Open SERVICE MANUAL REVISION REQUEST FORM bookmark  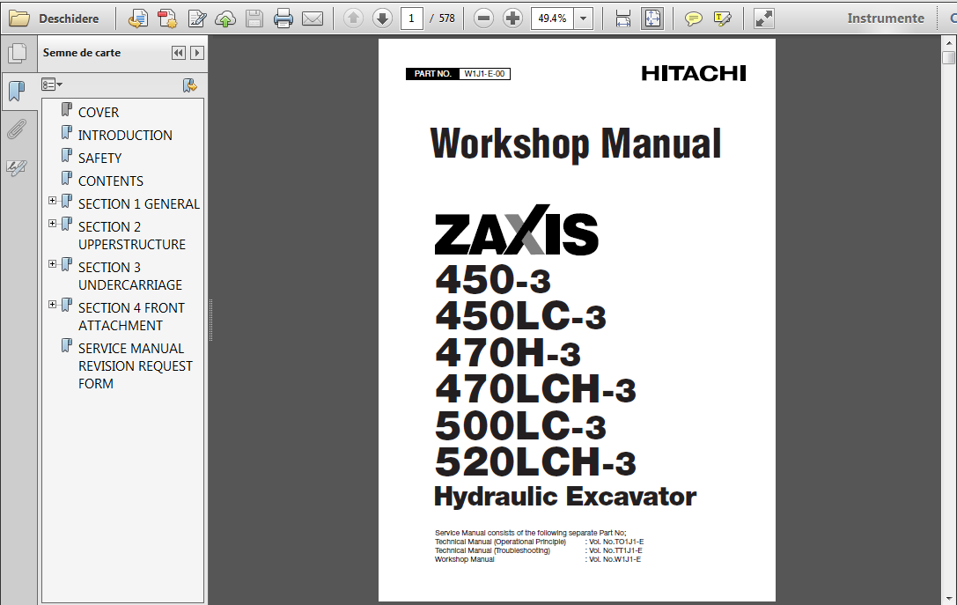[x=135, y=365]
